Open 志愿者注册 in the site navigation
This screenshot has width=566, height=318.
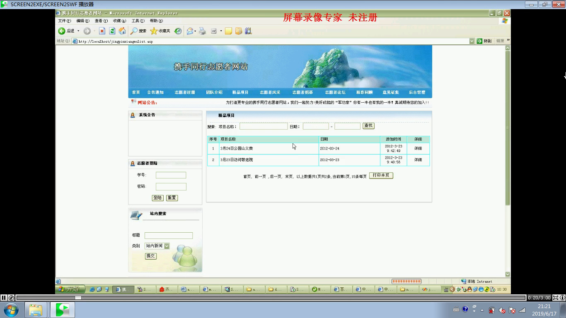click(x=185, y=92)
